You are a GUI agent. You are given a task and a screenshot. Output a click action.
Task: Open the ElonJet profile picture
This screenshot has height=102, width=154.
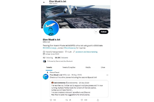click(x=51, y=28)
